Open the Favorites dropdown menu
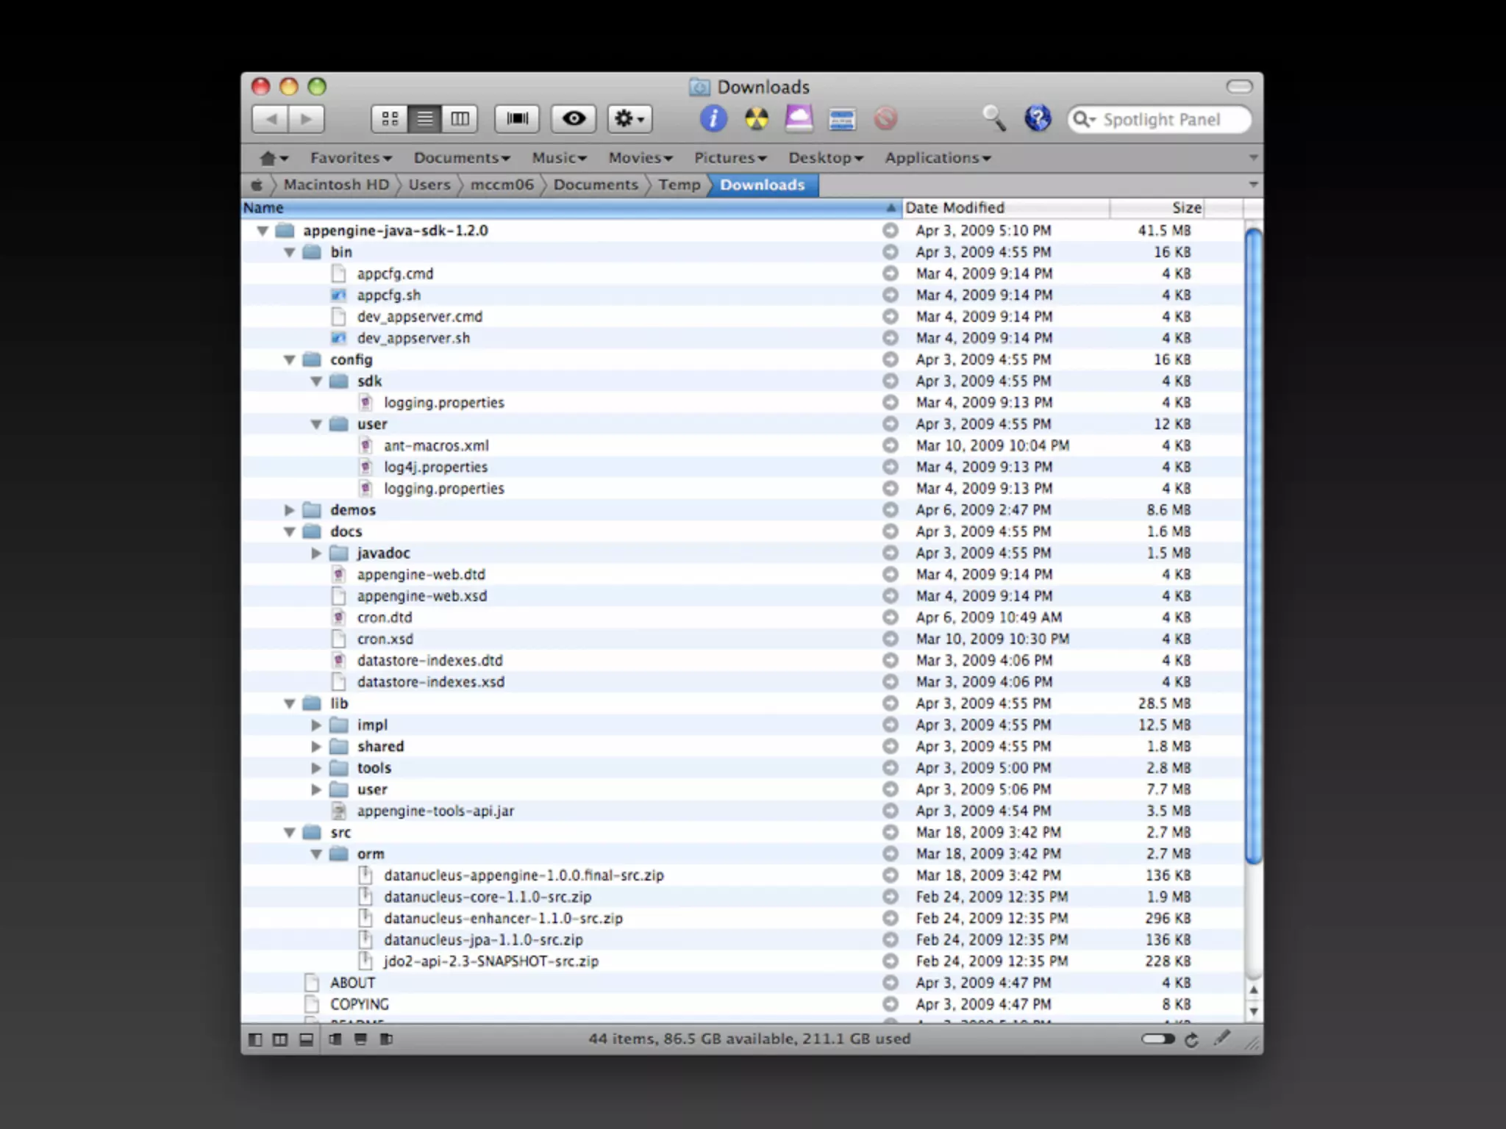 click(350, 158)
